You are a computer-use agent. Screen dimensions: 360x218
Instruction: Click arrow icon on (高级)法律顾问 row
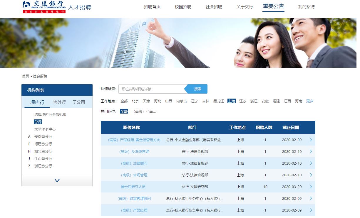[x=311, y=163]
